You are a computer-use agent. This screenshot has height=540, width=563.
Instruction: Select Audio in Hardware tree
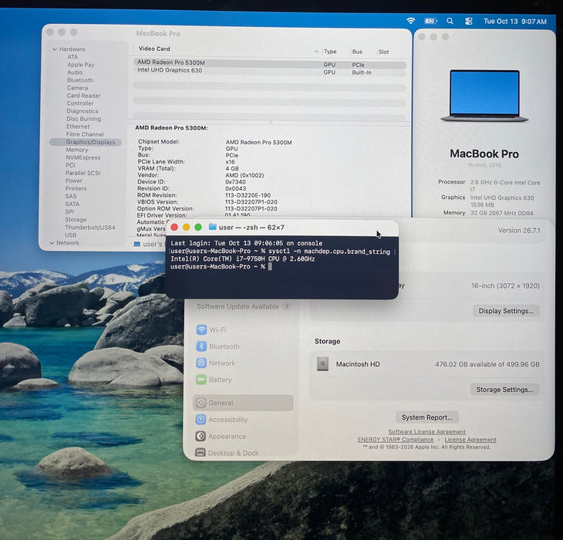click(75, 73)
